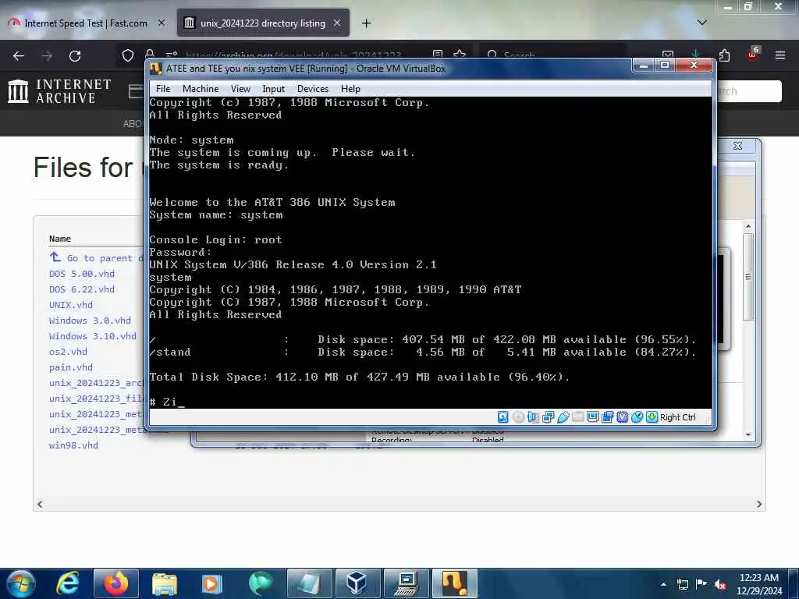
Task: Click the mouse integration icon in VirtualBox status bar
Action: tap(637, 417)
